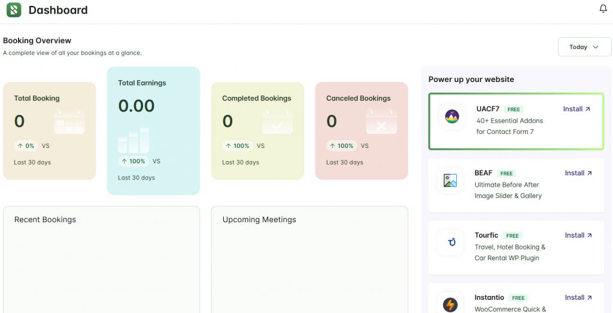
Task: Click the Completed Bookings card title
Action: click(257, 98)
